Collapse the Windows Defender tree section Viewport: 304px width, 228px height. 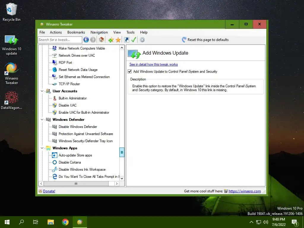coord(42,120)
